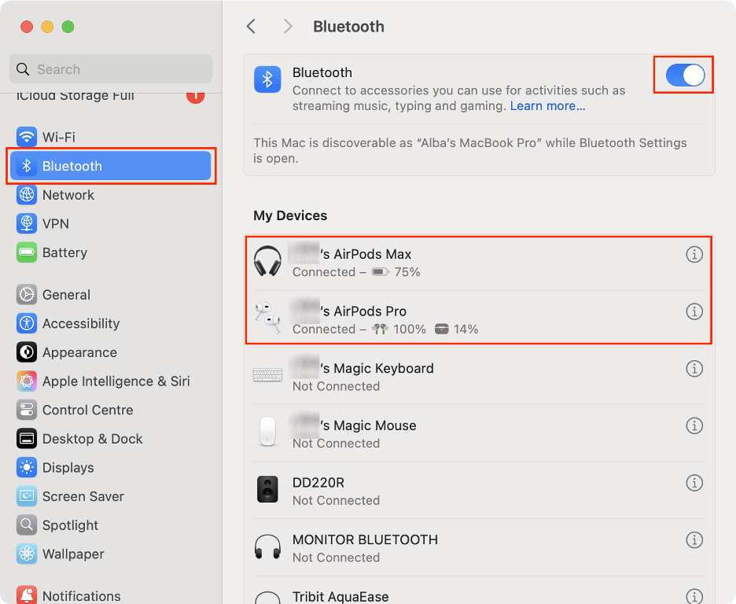Turn off the Bluetooth toggle switch

(x=685, y=75)
